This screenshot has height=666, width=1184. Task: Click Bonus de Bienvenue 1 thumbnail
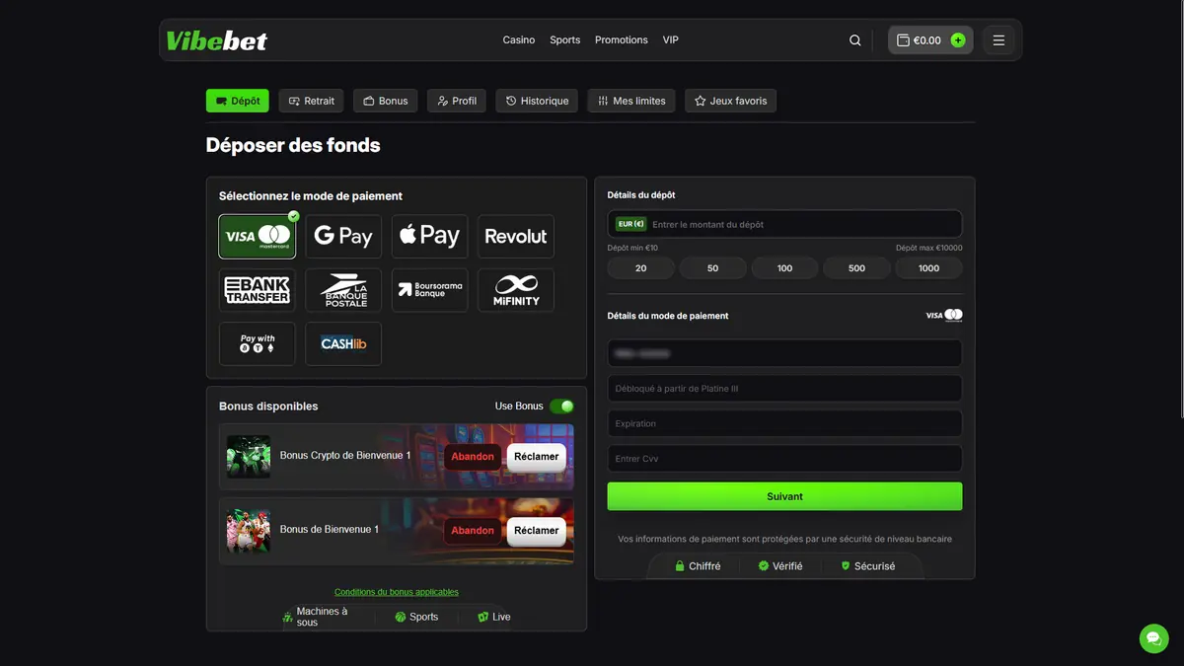pyautogui.click(x=249, y=530)
